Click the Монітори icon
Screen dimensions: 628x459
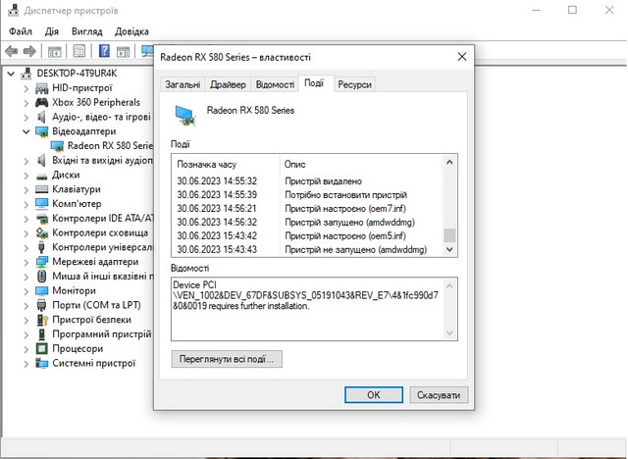coord(42,290)
